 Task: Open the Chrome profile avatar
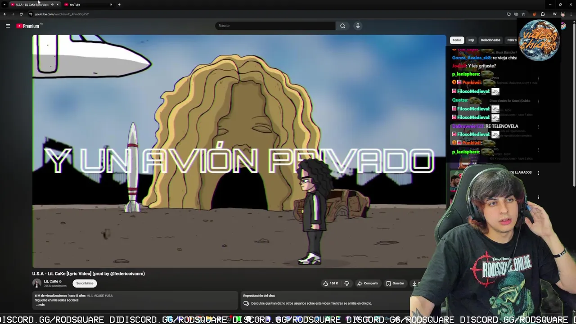562,14
